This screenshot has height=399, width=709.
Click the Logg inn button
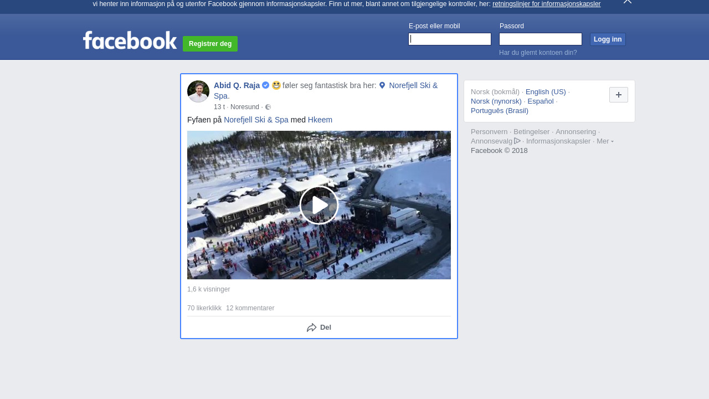[x=608, y=39]
